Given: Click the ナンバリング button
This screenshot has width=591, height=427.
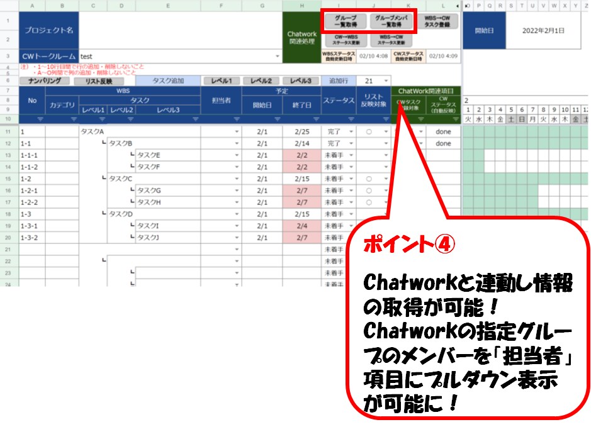Looking at the screenshot, I should coord(45,80).
